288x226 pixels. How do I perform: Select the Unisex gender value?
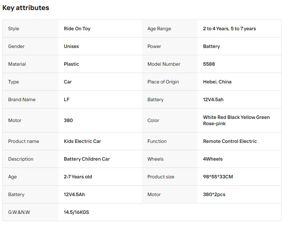pyautogui.click(x=71, y=46)
